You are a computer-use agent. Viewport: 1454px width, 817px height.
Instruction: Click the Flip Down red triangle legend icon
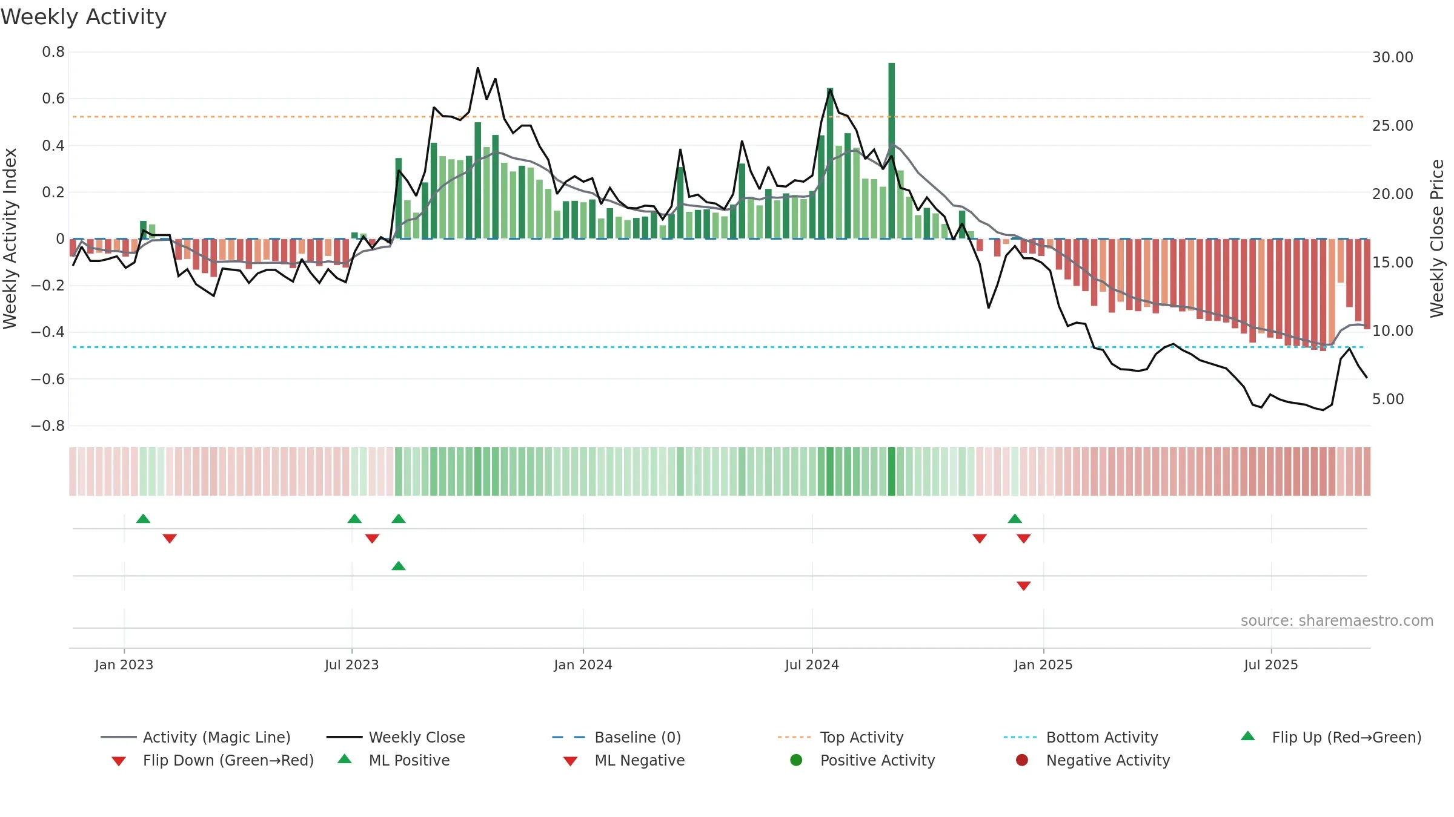[x=119, y=761]
